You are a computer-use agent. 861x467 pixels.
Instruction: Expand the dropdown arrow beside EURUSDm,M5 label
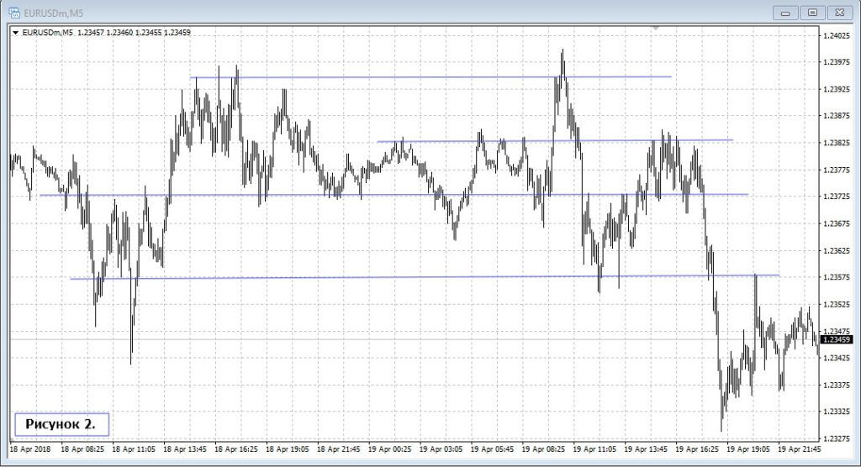15,33
